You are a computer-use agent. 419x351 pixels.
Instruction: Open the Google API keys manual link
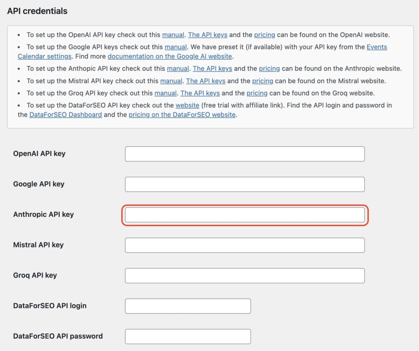click(x=176, y=47)
